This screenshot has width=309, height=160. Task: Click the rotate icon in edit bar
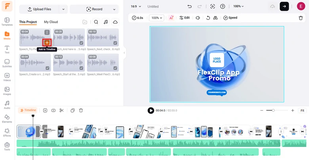pos(208,18)
